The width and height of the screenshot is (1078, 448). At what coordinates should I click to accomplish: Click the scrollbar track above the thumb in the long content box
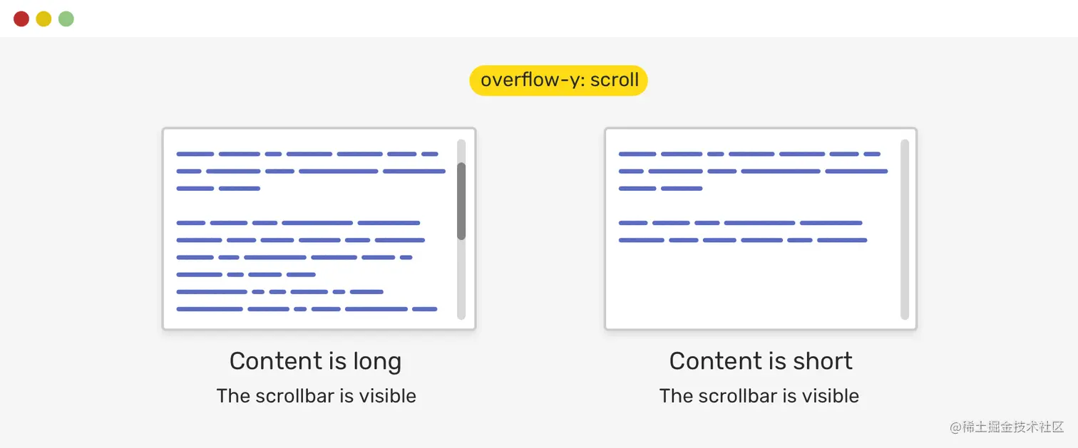pos(461,150)
